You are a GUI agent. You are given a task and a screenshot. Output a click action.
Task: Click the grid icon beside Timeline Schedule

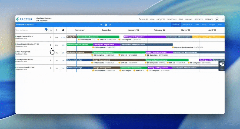(35, 24)
